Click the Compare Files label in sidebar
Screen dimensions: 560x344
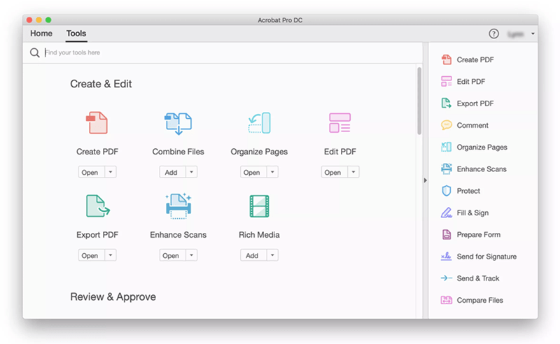pos(479,301)
